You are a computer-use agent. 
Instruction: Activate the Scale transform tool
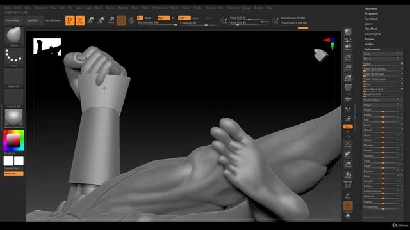[x=101, y=20]
